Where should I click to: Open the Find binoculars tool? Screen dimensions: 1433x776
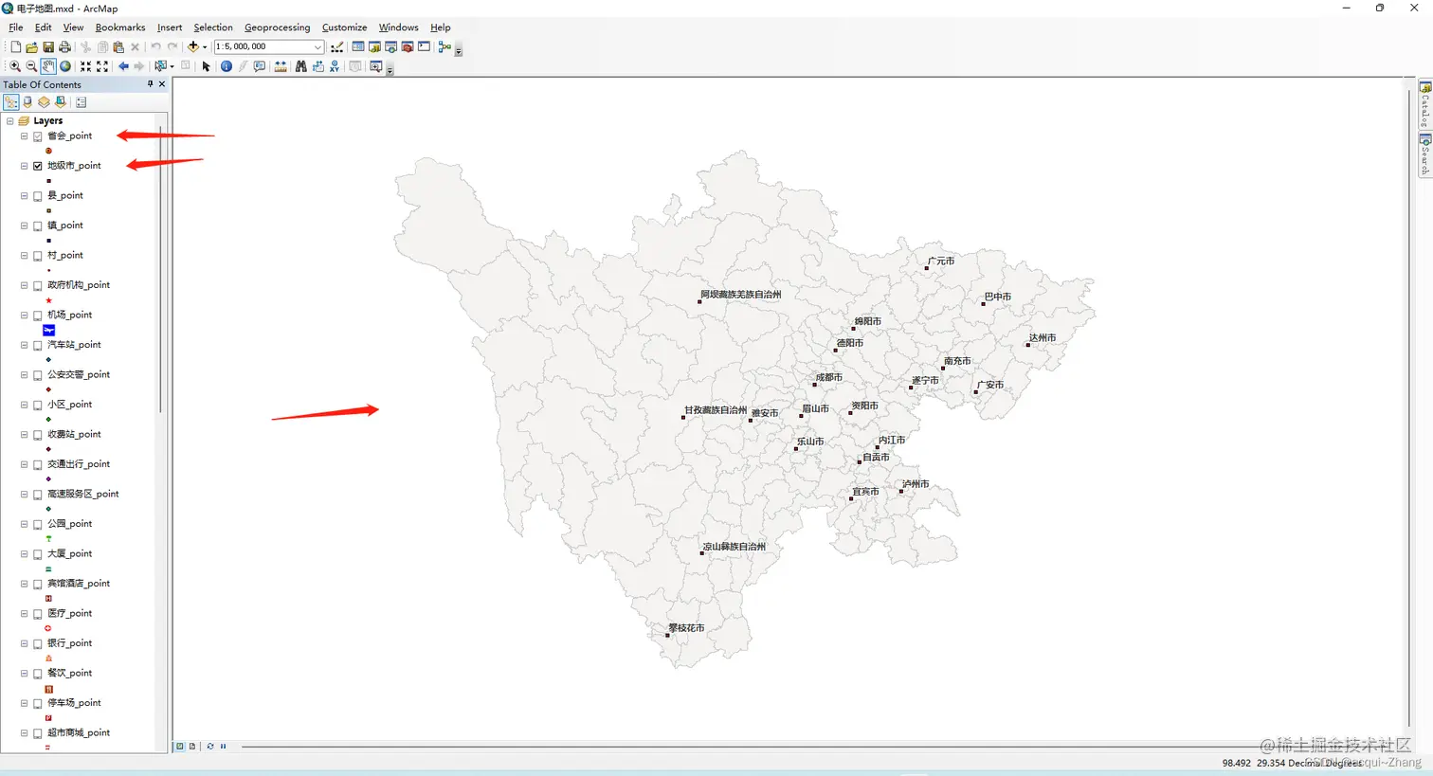tap(300, 66)
